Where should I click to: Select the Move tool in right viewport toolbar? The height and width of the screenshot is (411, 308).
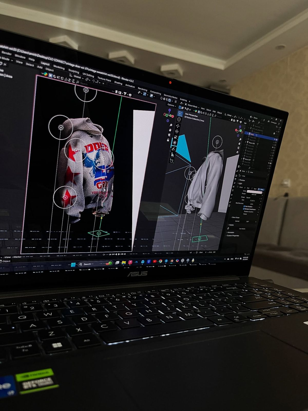pyautogui.click(x=178, y=126)
